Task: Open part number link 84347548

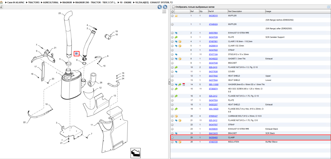Action: tap(213, 63)
